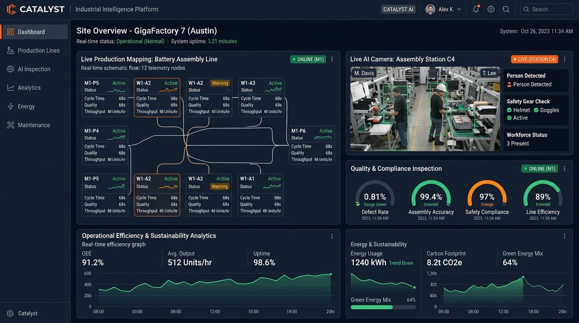Click the Alex K. profile avatar

click(x=430, y=9)
